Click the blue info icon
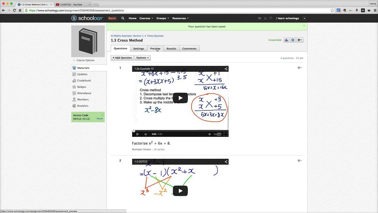The width and height of the screenshot is (378, 213). pos(293,40)
